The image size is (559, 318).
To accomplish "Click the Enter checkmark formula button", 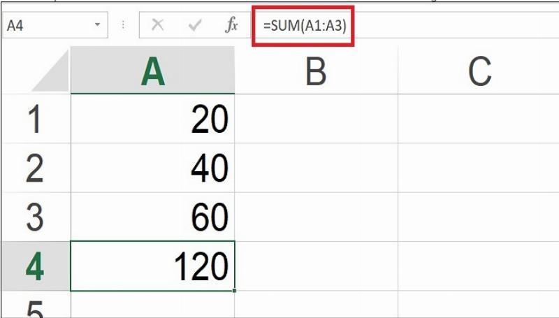I will click(195, 25).
